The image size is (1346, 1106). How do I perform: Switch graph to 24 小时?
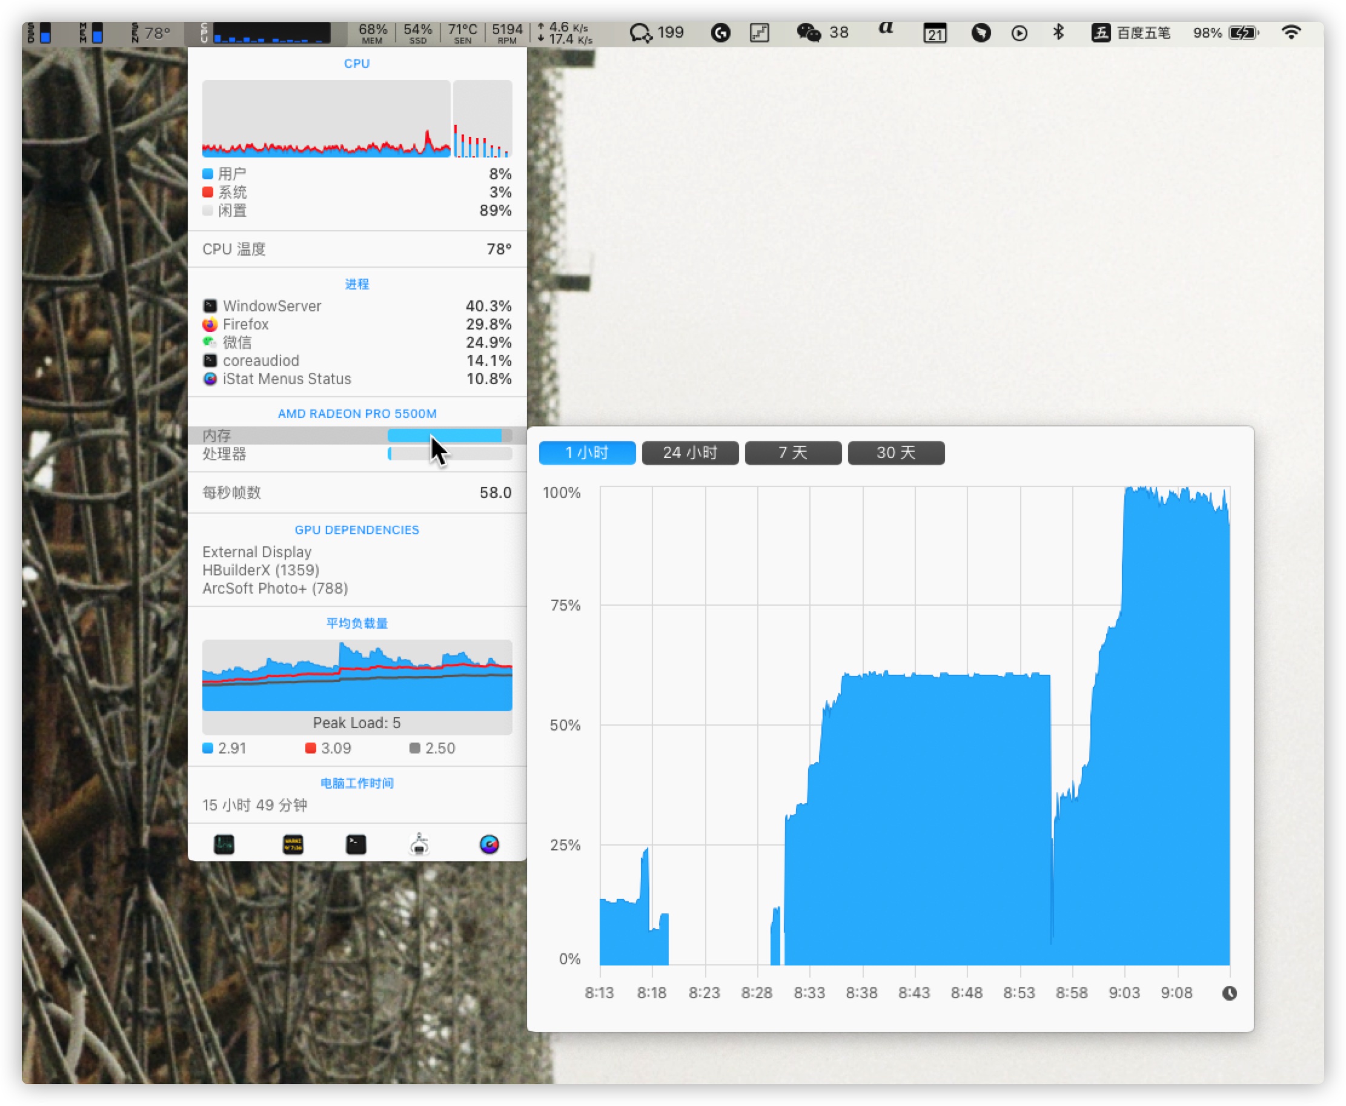(x=690, y=453)
